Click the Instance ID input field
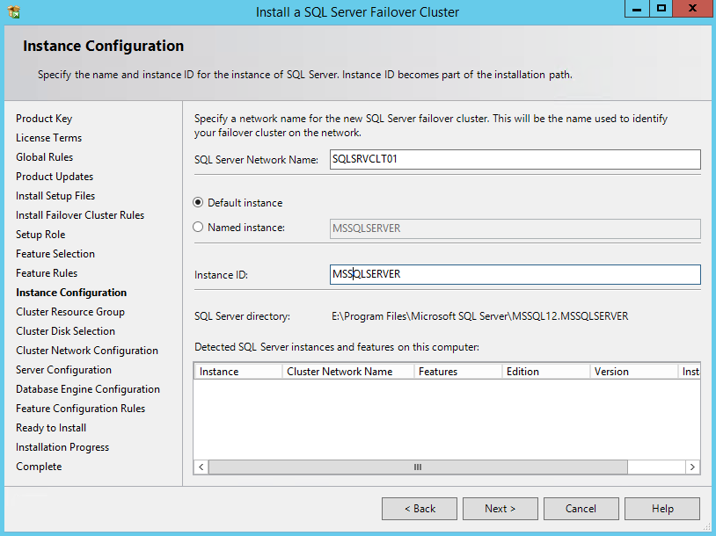The image size is (716, 536). (x=515, y=275)
